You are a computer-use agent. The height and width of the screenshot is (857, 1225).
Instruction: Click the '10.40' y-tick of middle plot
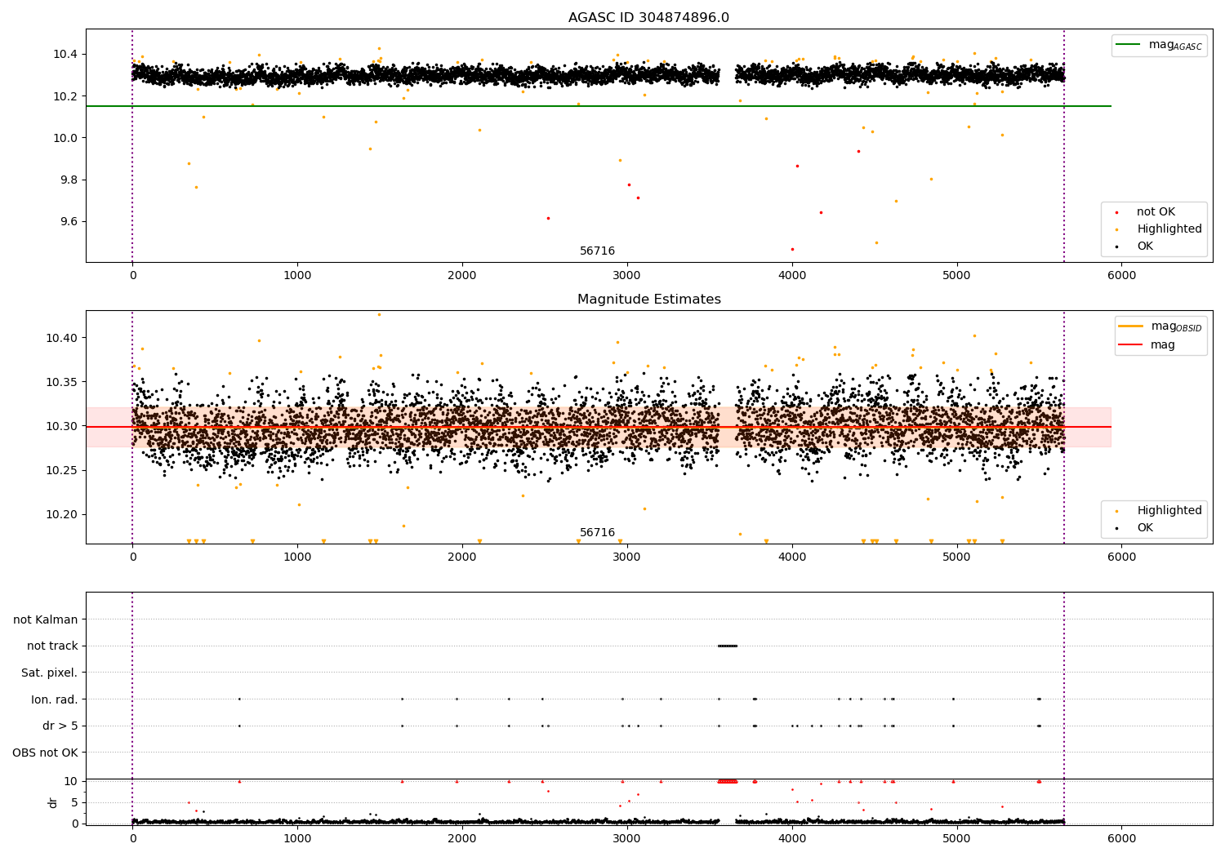(x=62, y=338)
